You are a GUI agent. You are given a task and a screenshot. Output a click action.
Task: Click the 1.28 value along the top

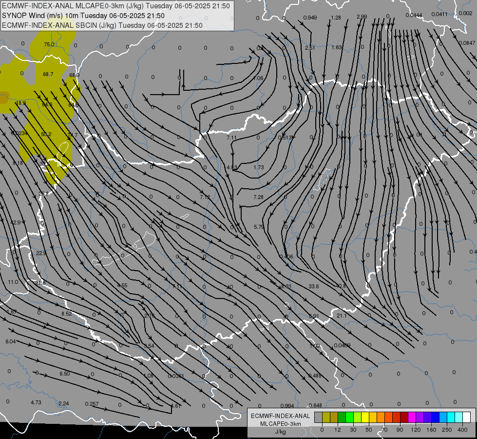pyautogui.click(x=336, y=18)
